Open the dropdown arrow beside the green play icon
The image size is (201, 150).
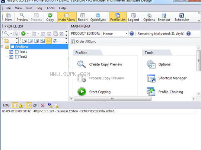pos(28,33)
